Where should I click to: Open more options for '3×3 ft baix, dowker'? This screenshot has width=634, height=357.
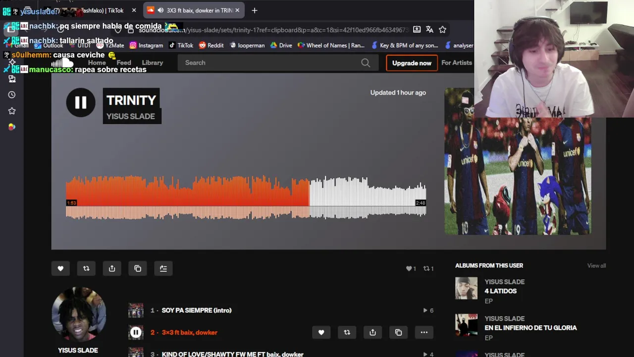(424, 332)
